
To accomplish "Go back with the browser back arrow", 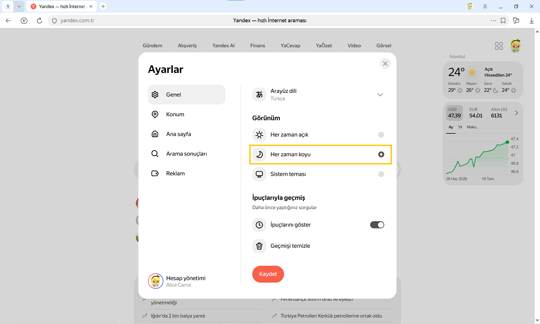I will click(8, 21).
